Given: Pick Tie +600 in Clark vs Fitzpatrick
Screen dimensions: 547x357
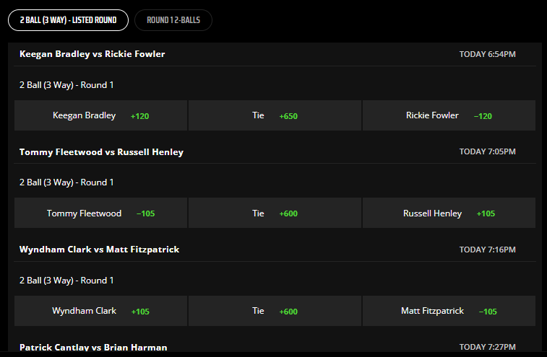Looking at the screenshot, I should tap(275, 311).
